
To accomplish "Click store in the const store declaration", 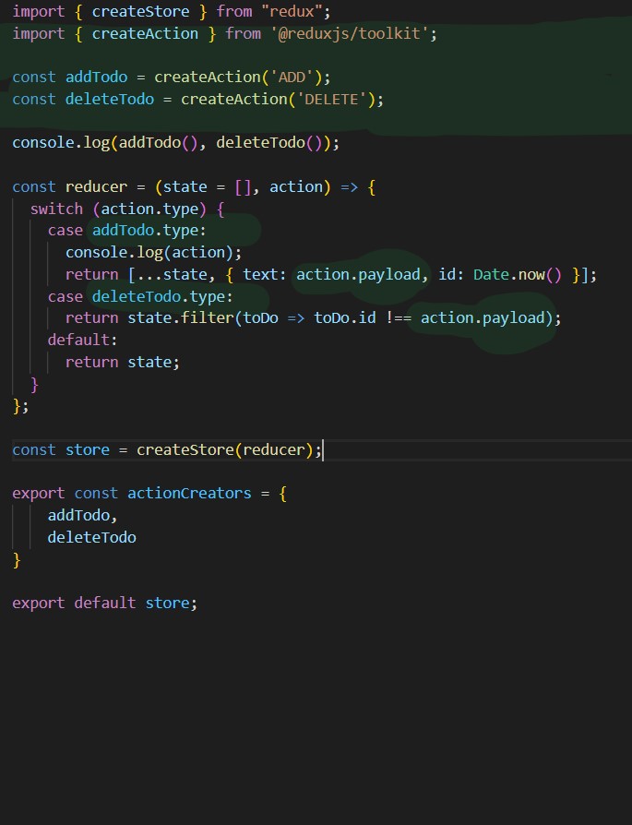I will 88,450.
